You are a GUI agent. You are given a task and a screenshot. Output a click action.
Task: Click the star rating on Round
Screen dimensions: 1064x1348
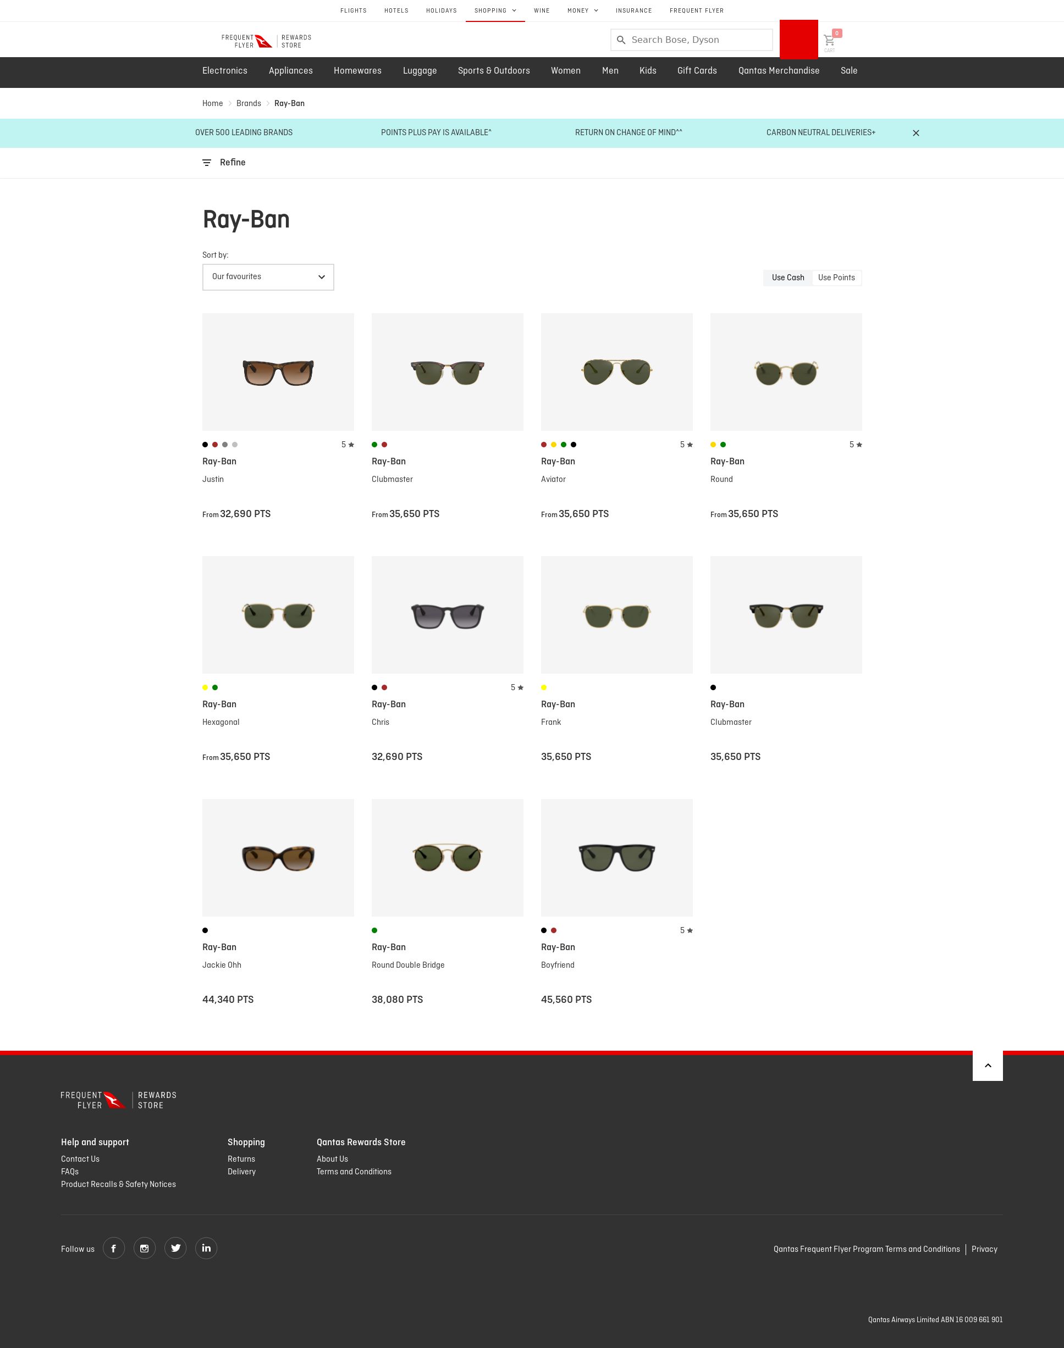coord(856,445)
